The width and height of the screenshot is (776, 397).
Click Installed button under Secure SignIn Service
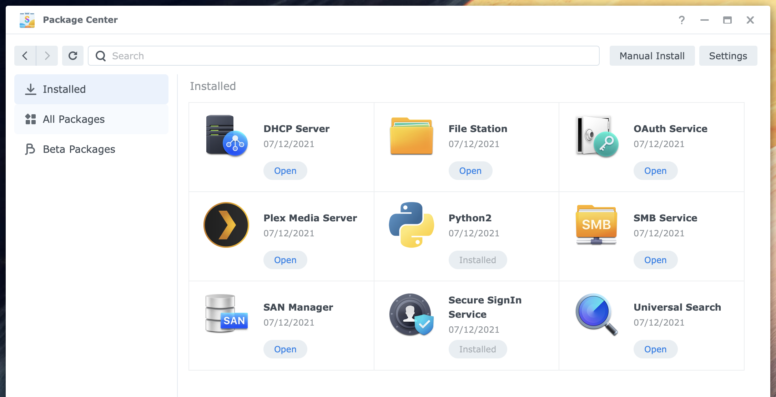click(x=478, y=349)
